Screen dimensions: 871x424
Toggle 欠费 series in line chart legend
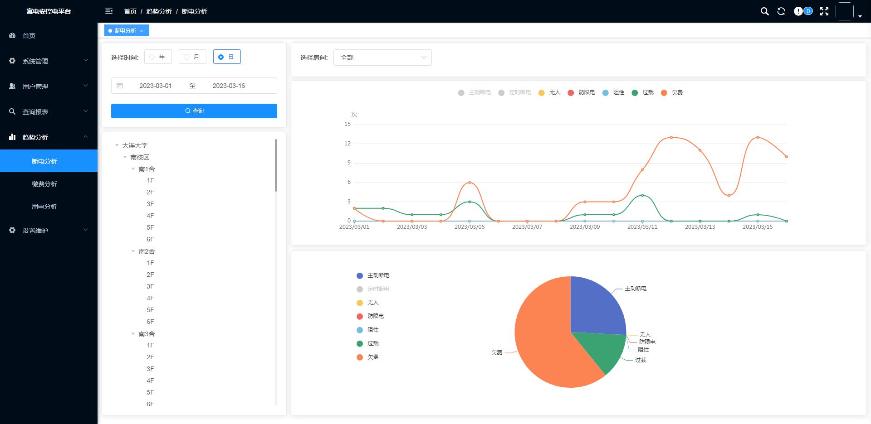coord(672,92)
